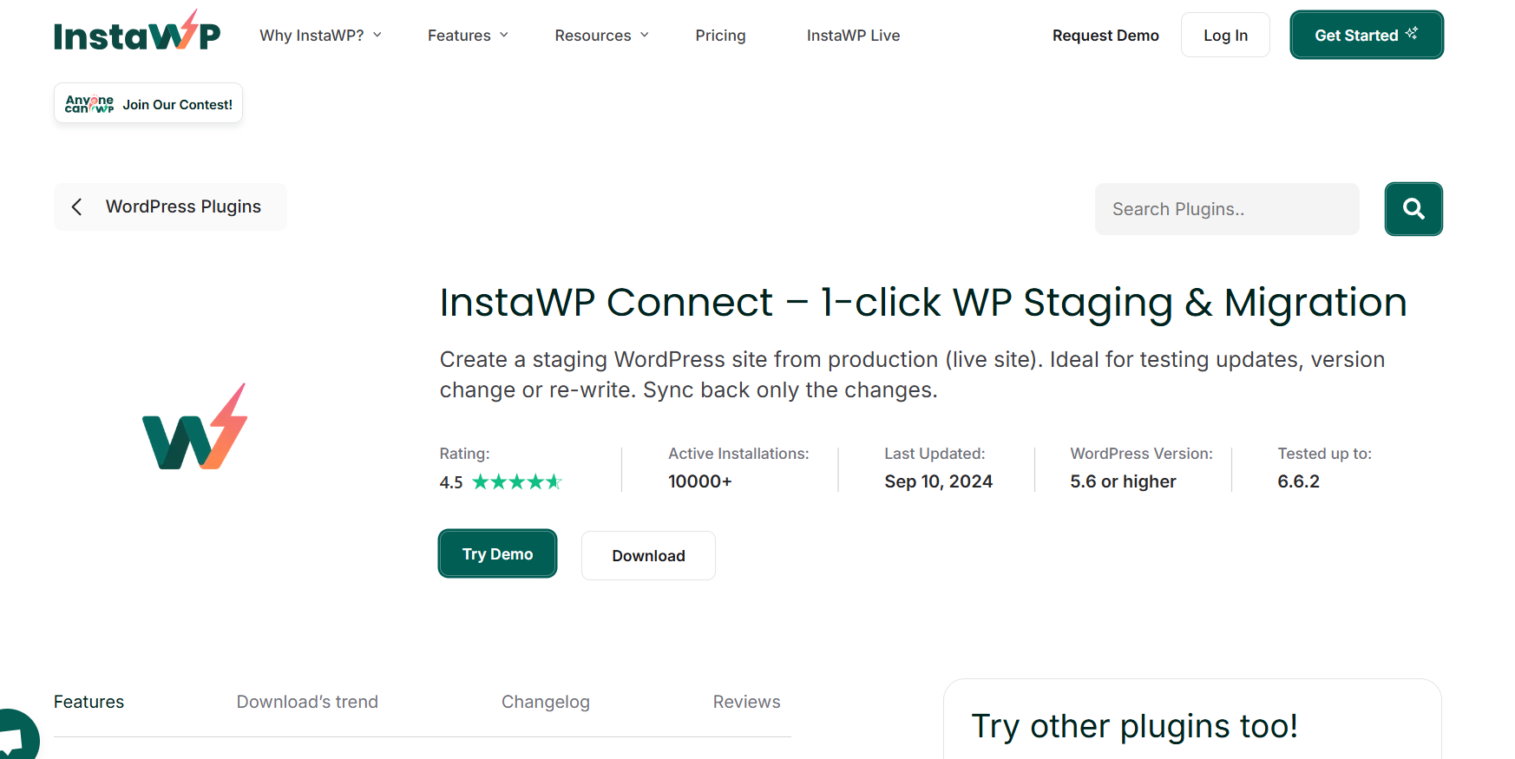Click the InstaWP Connect plugin logo
This screenshot has width=1515, height=759.
[195, 427]
